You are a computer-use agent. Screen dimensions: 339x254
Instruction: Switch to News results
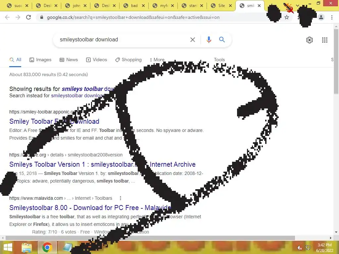tap(69, 60)
